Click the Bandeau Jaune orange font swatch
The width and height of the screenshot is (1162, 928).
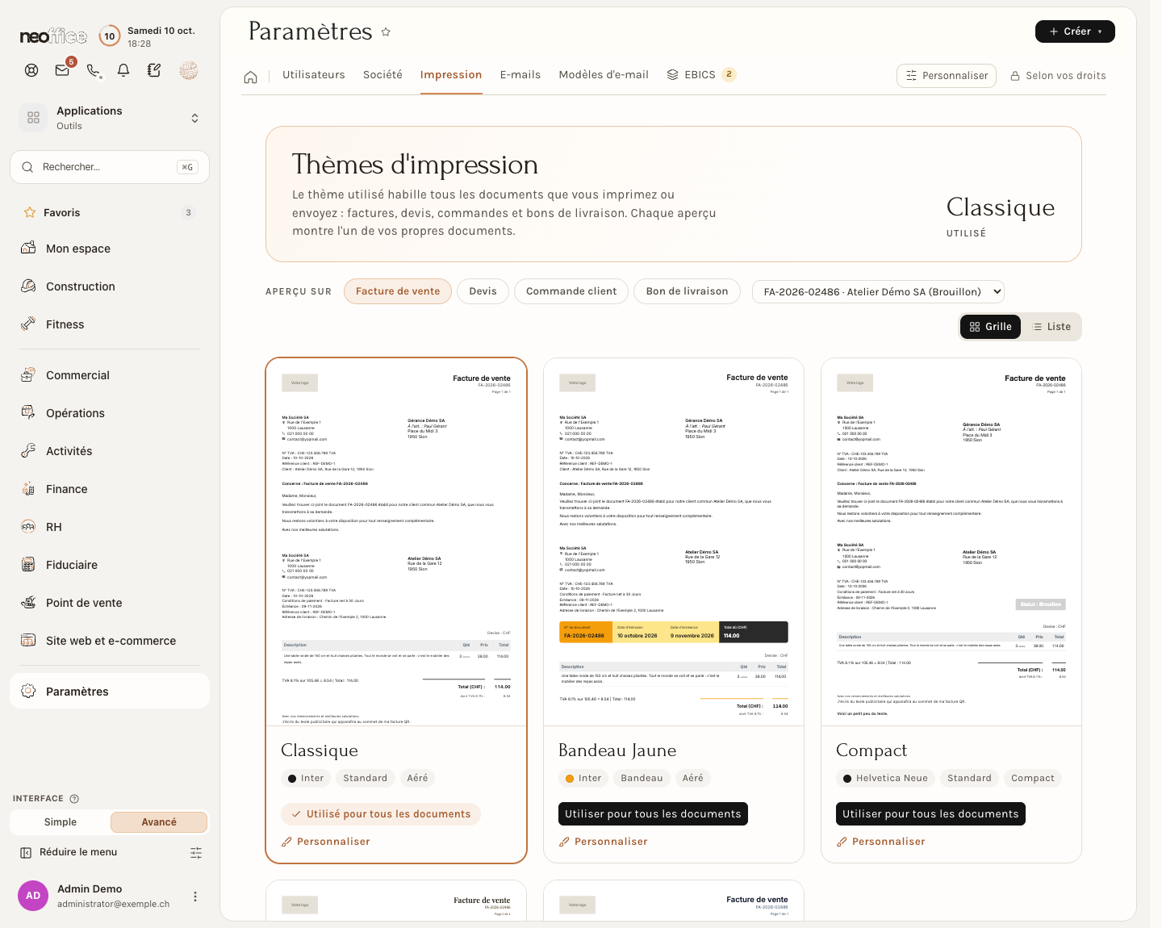(x=570, y=779)
